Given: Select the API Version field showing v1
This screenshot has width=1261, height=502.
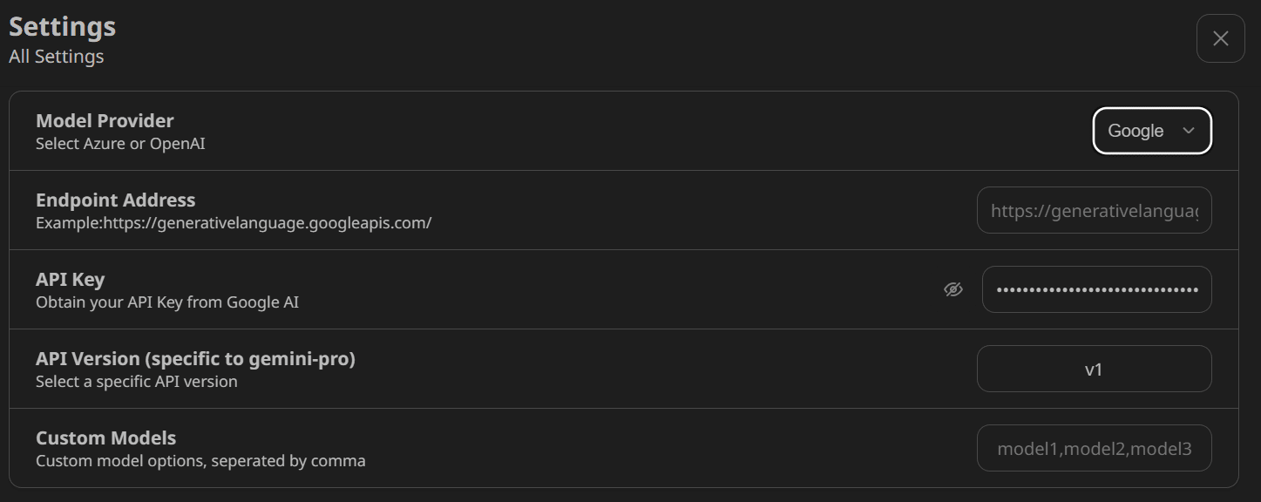Looking at the screenshot, I should click(1095, 369).
